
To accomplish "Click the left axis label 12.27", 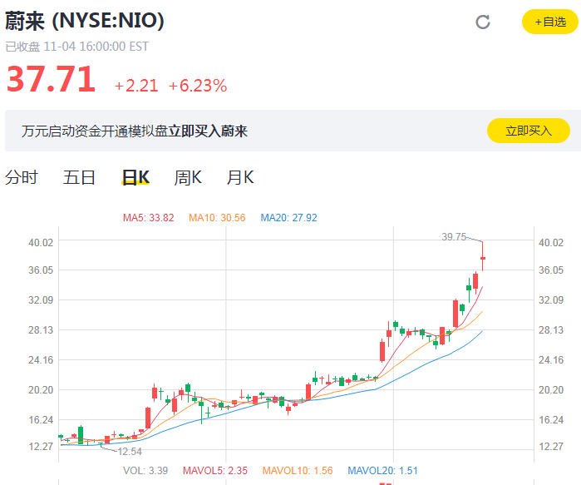I will pyautogui.click(x=41, y=446).
